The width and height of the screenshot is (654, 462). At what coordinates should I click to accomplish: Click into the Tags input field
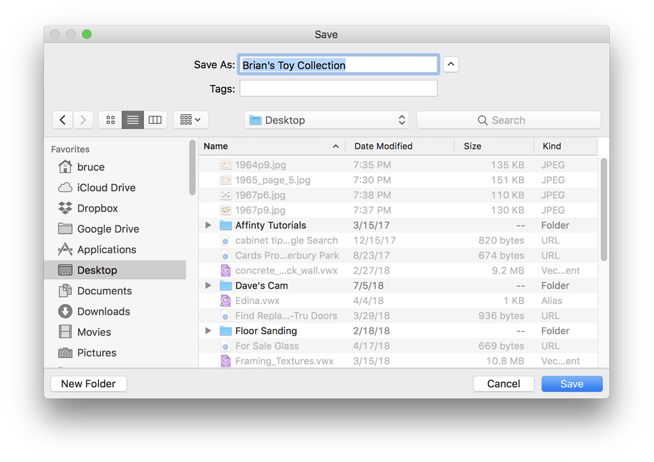point(338,88)
